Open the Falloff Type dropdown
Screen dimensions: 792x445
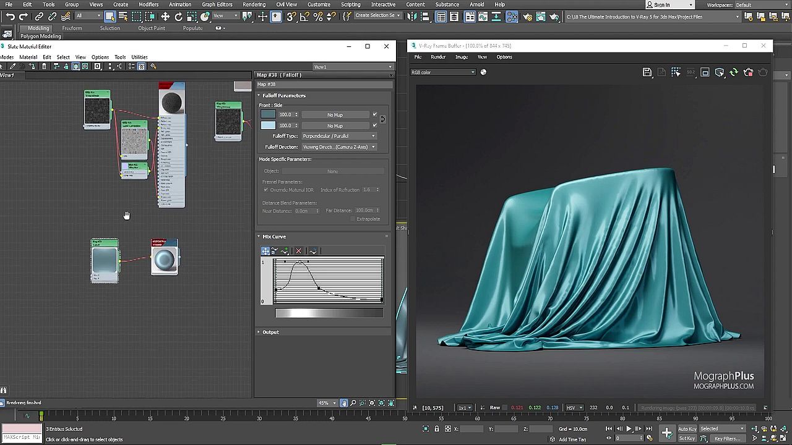338,136
